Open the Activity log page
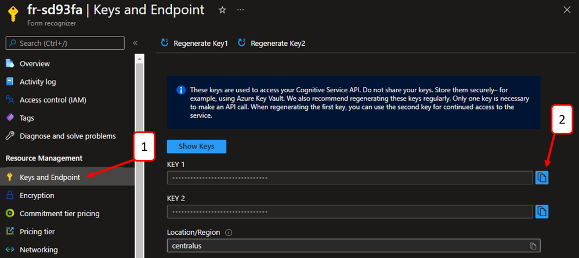The image size is (579, 258). (38, 82)
